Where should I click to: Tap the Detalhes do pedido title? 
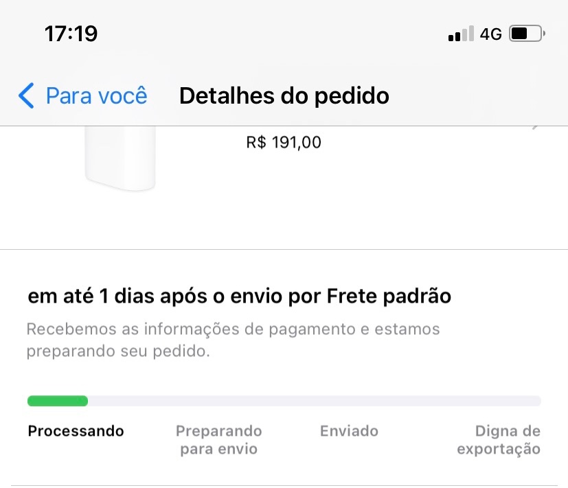284,96
